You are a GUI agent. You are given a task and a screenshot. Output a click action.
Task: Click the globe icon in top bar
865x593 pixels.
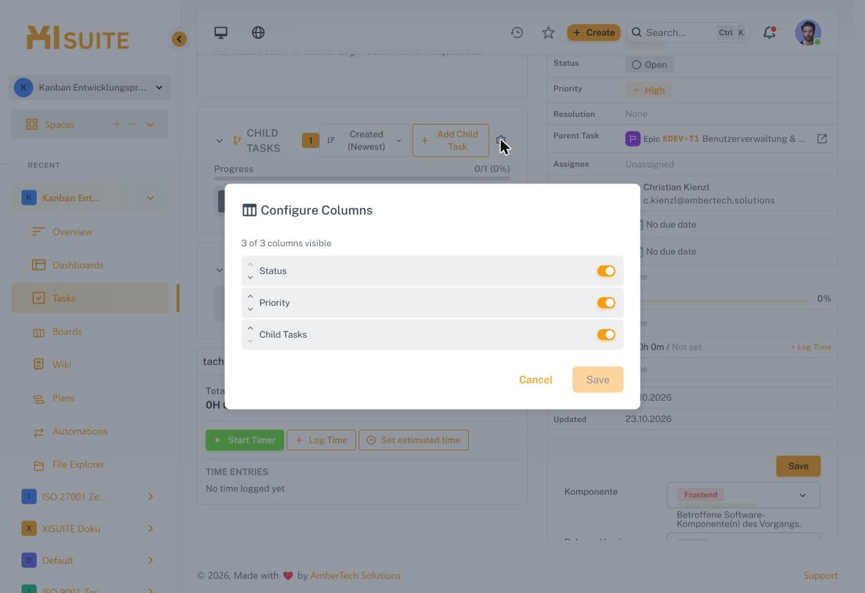pyautogui.click(x=258, y=33)
